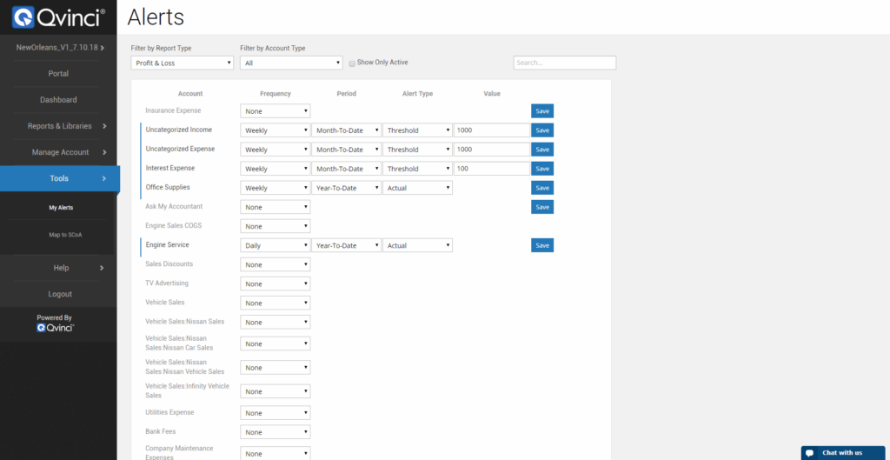
Task: Expand the Reports & Libraries menu arrow
Action: pyautogui.click(x=103, y=126)
